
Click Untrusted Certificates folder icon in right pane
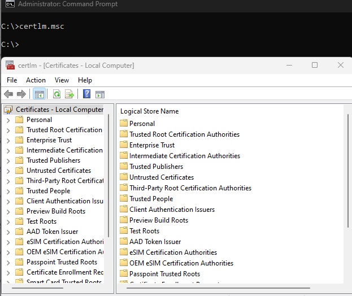tap(124, 177)
